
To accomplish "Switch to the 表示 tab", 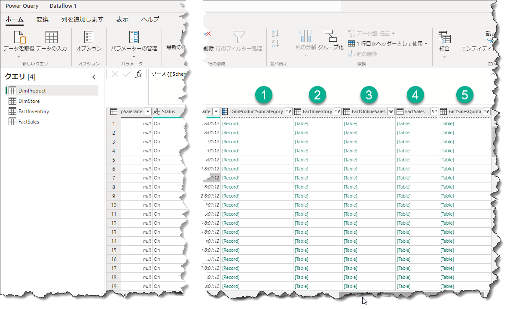I will click(122, 19).
